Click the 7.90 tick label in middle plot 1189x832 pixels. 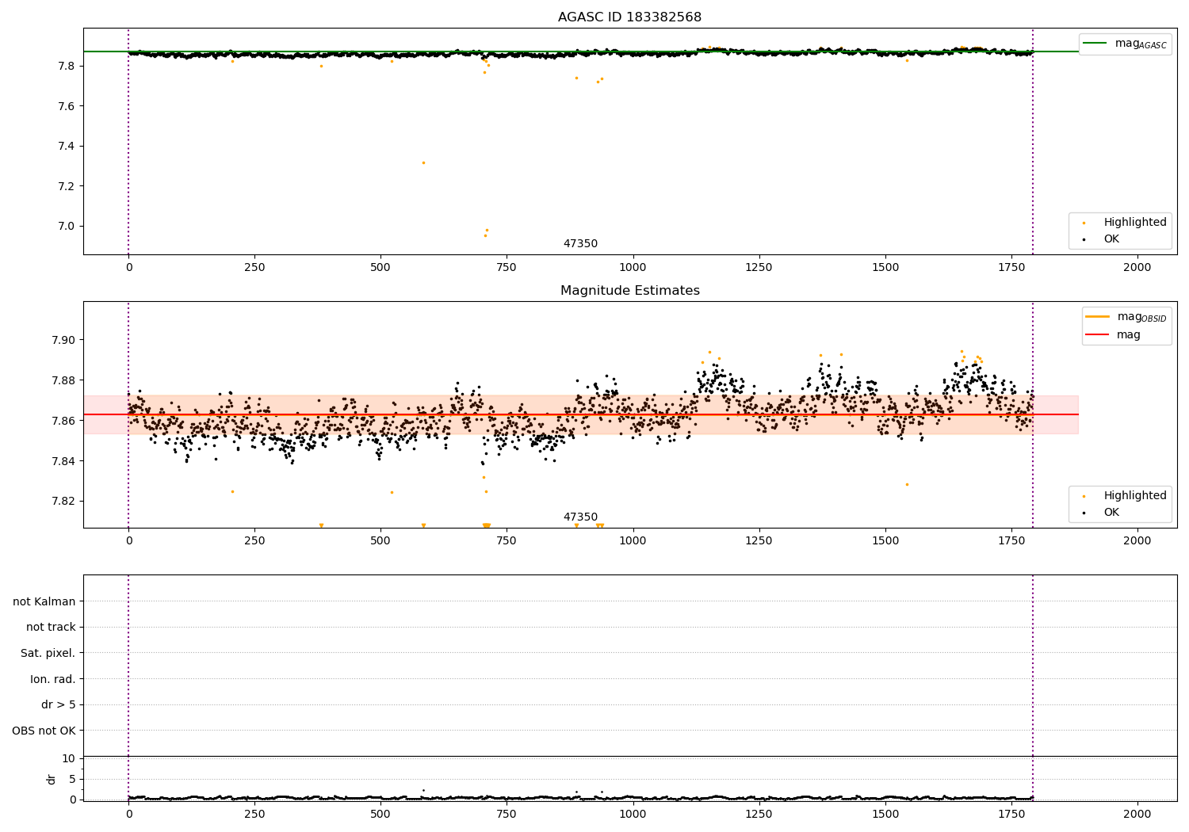(62, 340)
